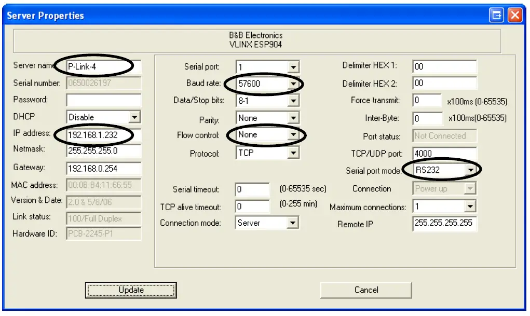The height and width of the screenshot is (316, 530).
Task: Open the Parity selection dropdown
Action: point(293,118)
